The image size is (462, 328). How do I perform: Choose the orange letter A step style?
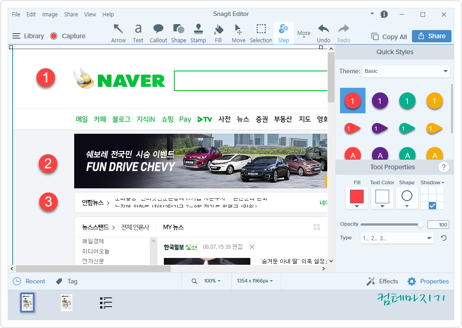[434, 154]
